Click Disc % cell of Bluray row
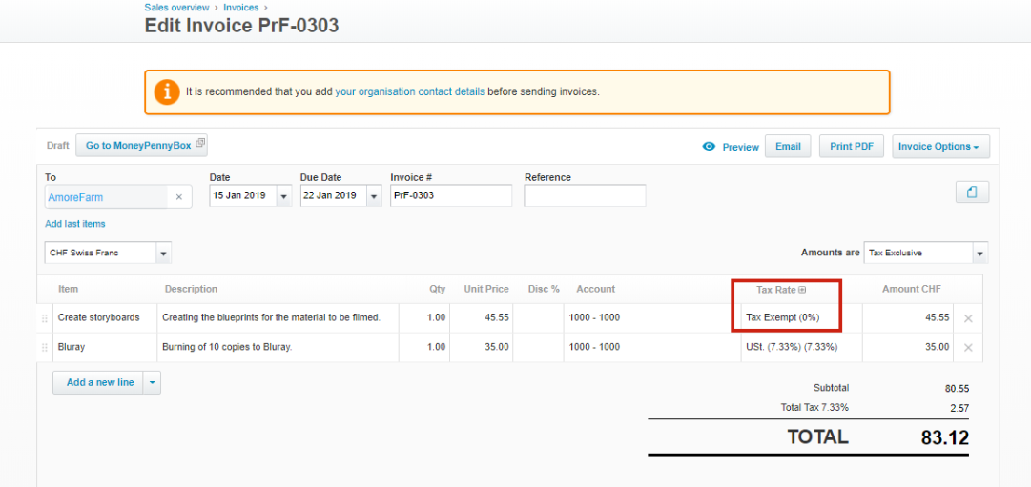Screen dimensions: 1031x487 click(x=539, y=348)
